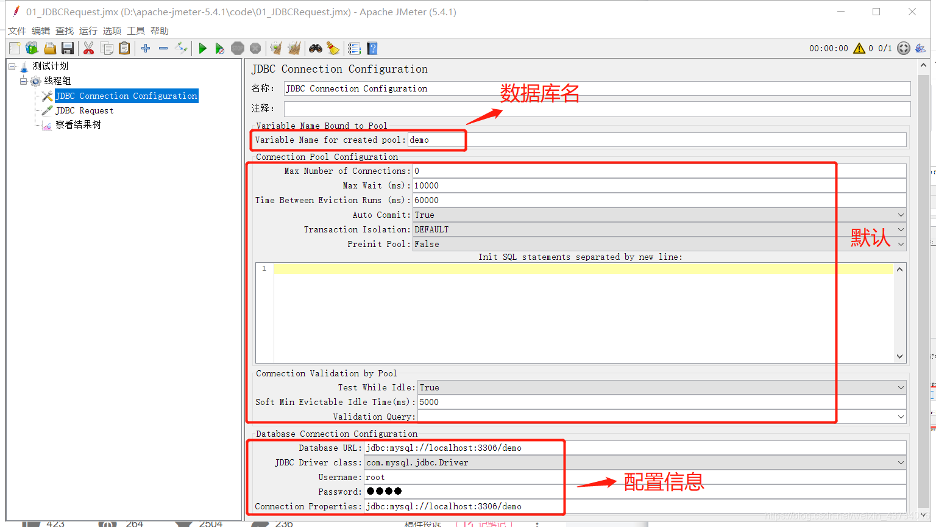Viewport: 936px width, 527px height.
Task: Click the remote engines status icon
Action: tap(904, 48)
